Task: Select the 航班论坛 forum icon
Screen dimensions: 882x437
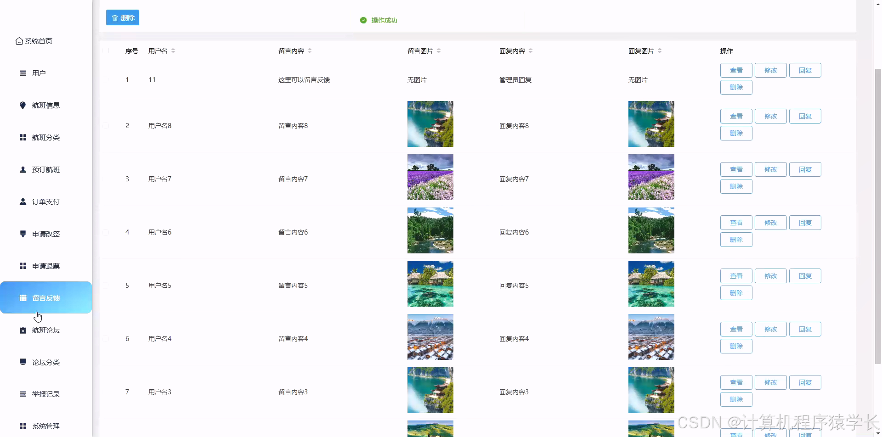Action: pos(23,330)
